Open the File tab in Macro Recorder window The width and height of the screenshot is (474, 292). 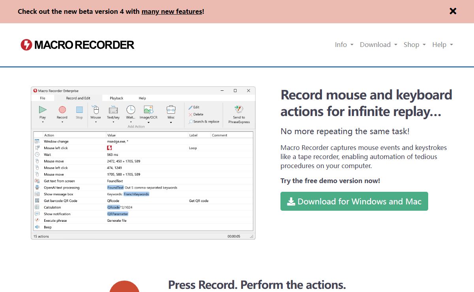[43, 98]
